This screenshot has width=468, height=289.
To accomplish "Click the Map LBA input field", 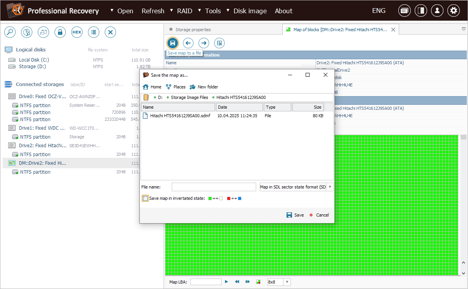I will pyautogui.click(x=206, y=282).
